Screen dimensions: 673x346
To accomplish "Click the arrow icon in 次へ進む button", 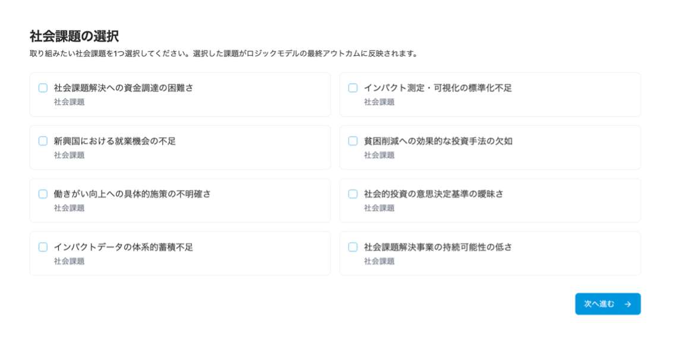I will (x=628, y=304).
